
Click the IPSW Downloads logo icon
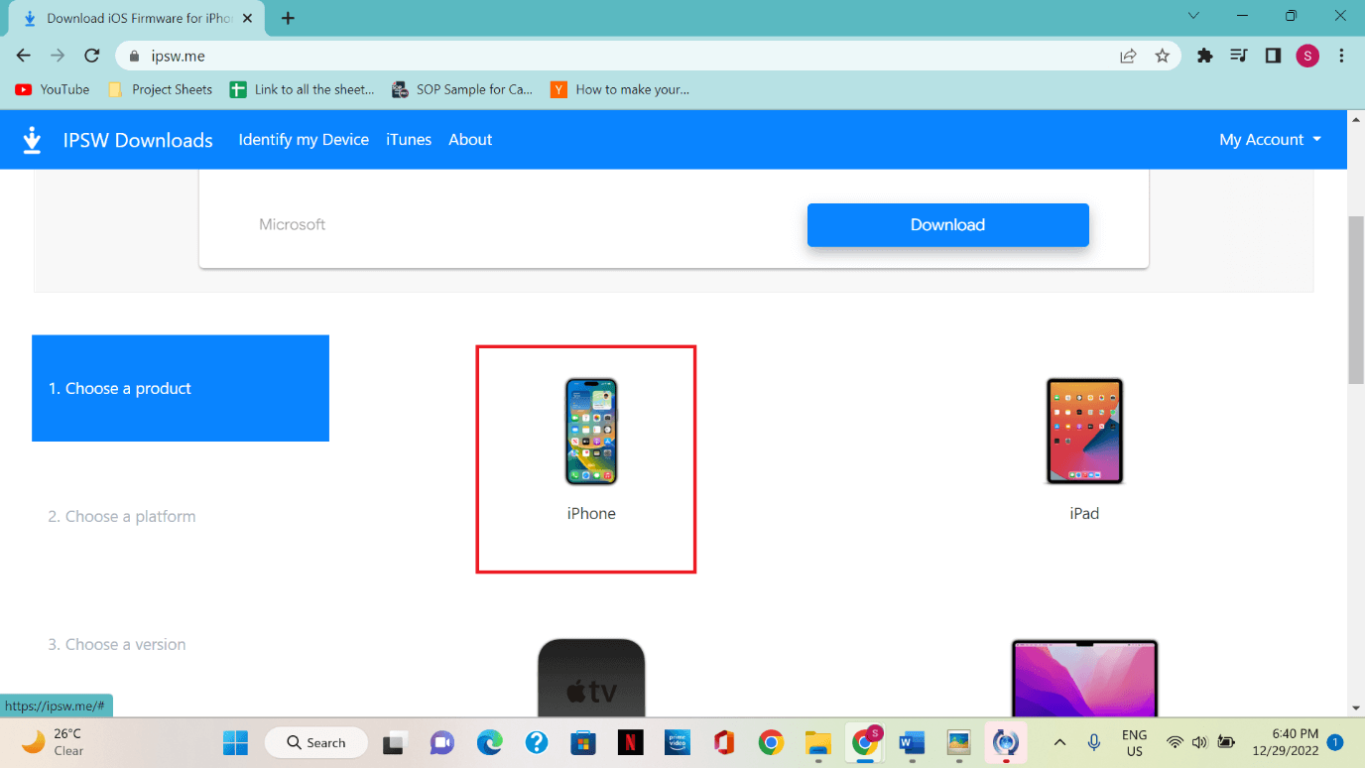32,139
